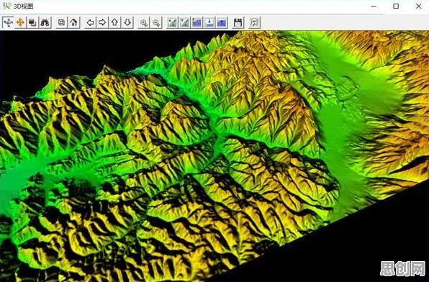Click the overlapping windows zoom-box icon

pyautogui.click(x=32, y=22)
